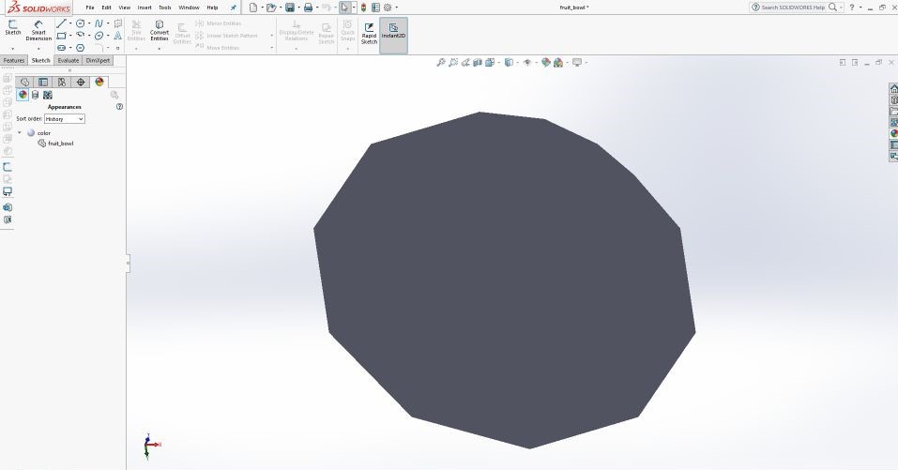This screenshot has height=470, width=898.
Task: Switch to the Features tab
Action: pyautogui.click(x=14, y=60)
